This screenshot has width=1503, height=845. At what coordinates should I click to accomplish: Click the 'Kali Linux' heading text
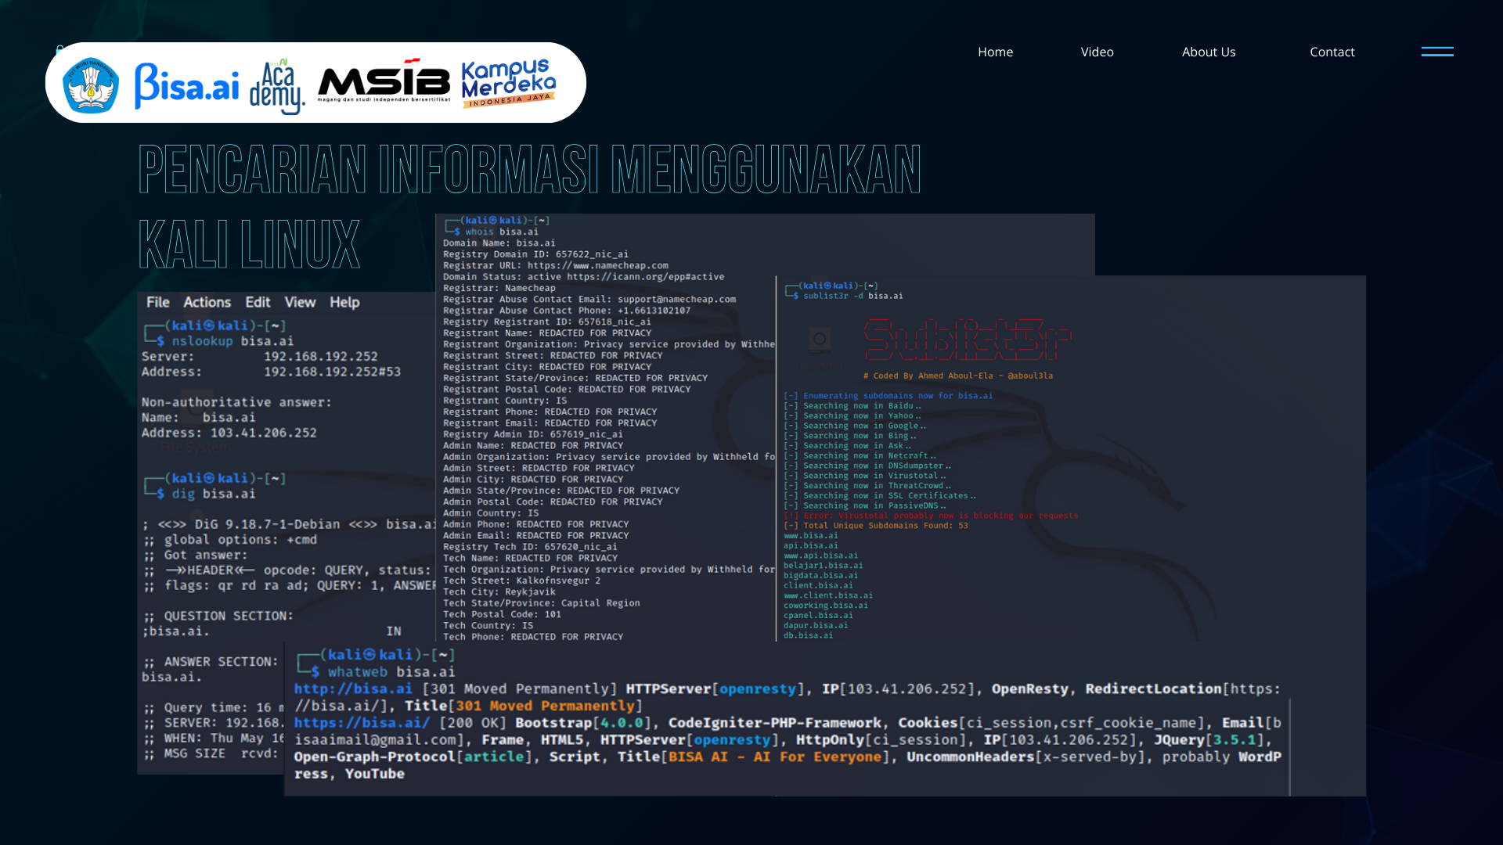(x=249, y=244)
